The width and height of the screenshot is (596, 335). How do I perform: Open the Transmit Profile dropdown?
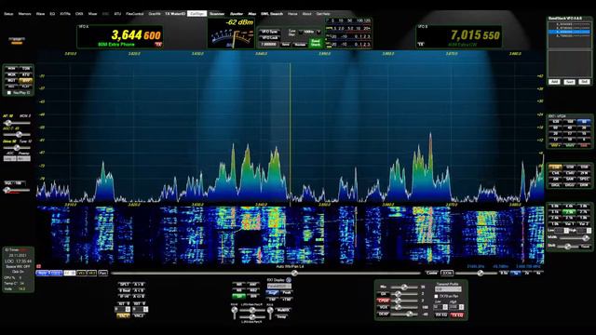coord(448,289)
